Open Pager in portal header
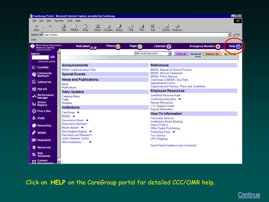The width and height of the screenshot is (269, 202). pos(136,46)
